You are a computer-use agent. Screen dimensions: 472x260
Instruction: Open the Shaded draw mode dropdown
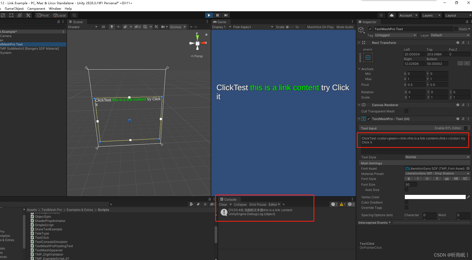tap(83, 27)
